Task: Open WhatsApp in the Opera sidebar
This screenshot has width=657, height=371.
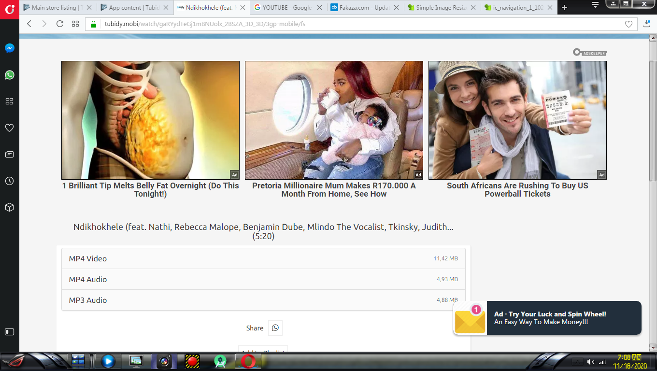Action: (x=9, y=75)
